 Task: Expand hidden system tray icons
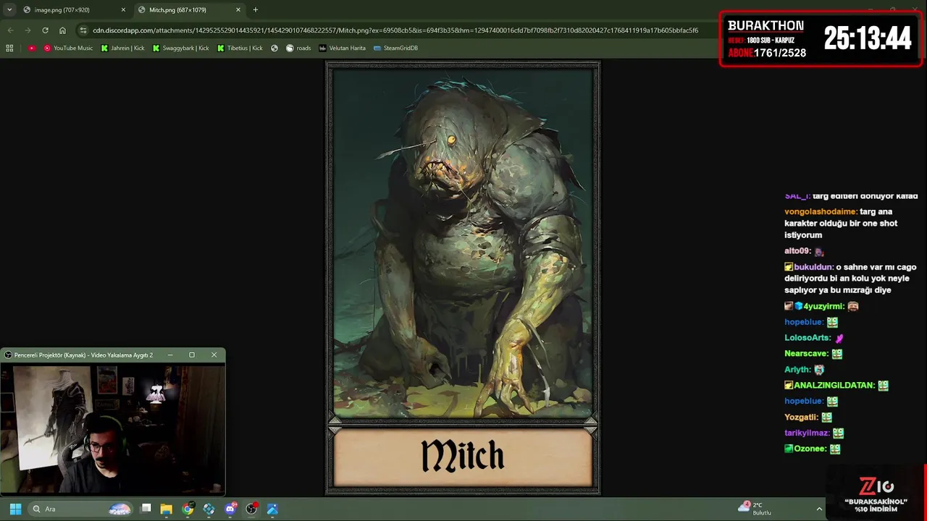coord(820,509)
